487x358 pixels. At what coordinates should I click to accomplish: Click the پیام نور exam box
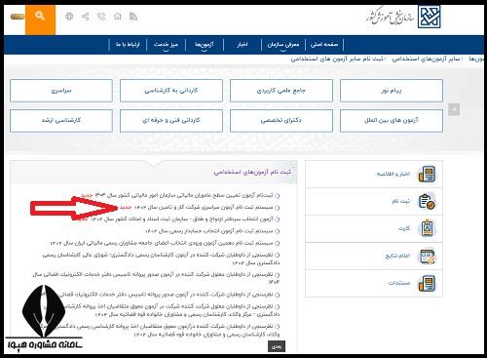click(x=392, y=91)
